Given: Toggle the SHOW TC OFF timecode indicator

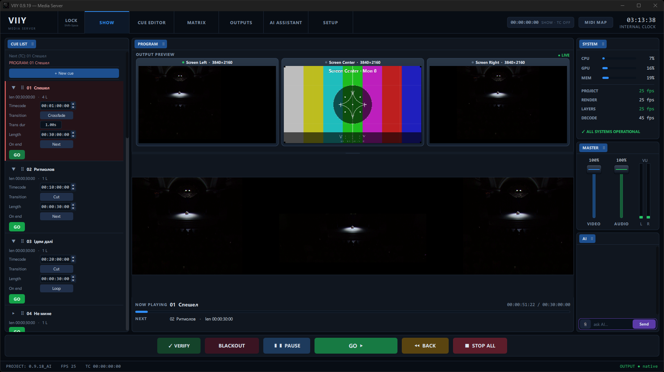Looking at the screenshot, I should [540, 22].
